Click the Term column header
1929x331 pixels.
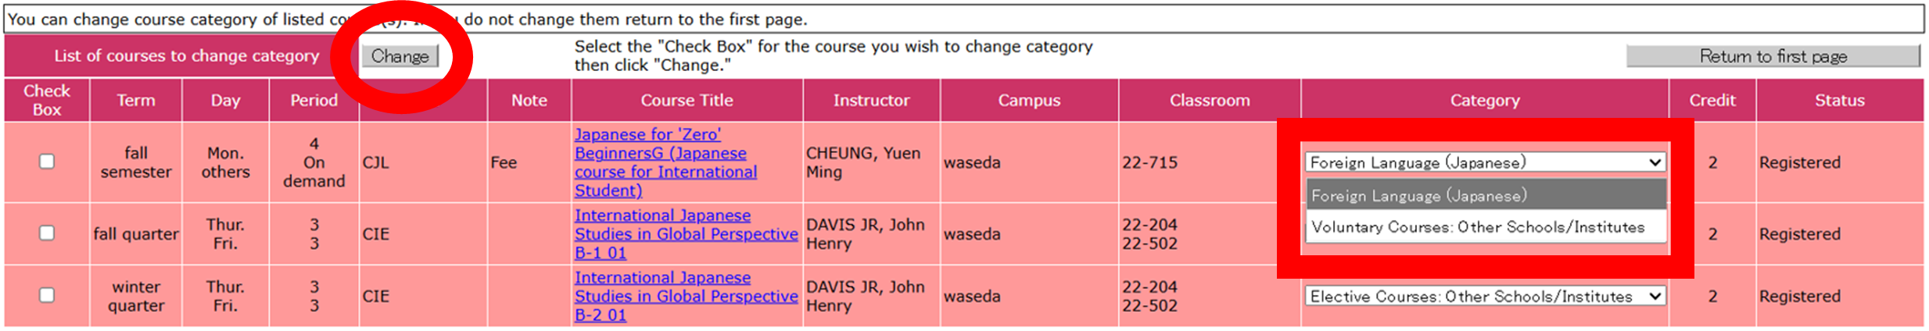(136, 100)
